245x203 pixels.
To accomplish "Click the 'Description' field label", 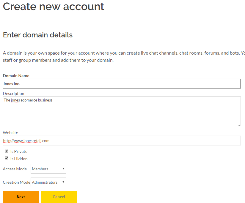I will pos(13,93).
